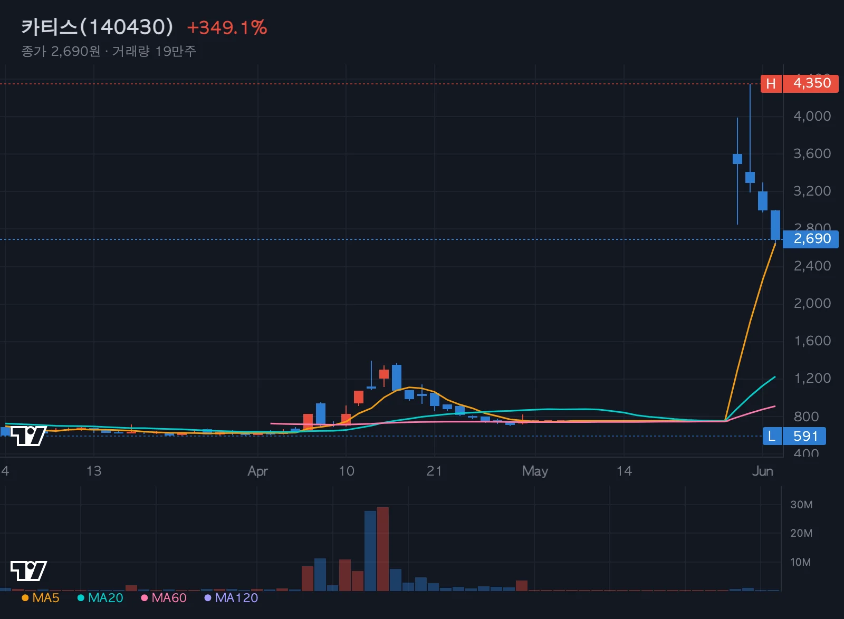This screenshot has width=844, height=619.
Task: Click the May date label
Action: click(535, 471)
